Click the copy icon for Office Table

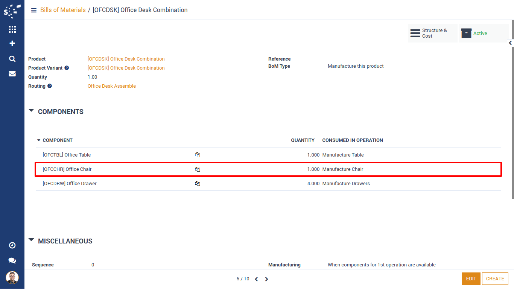click(x=198, y=155)
